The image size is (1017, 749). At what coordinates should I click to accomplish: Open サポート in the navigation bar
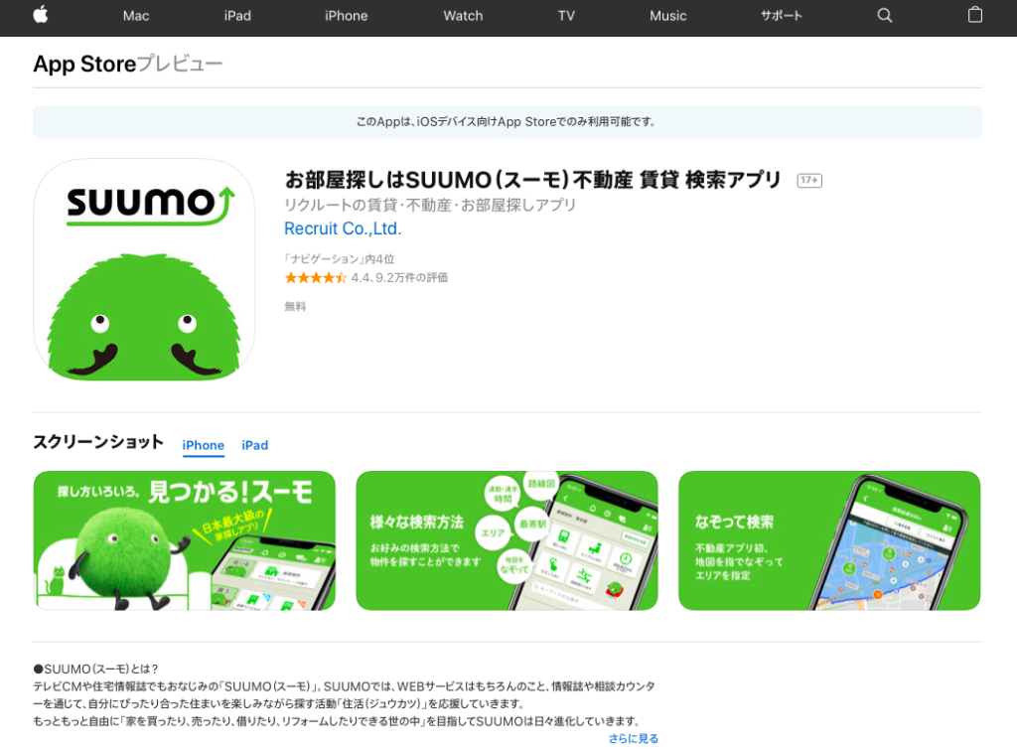coord(782,16)
